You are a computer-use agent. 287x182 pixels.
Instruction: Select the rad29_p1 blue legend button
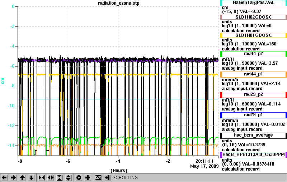tap(254, 115)
